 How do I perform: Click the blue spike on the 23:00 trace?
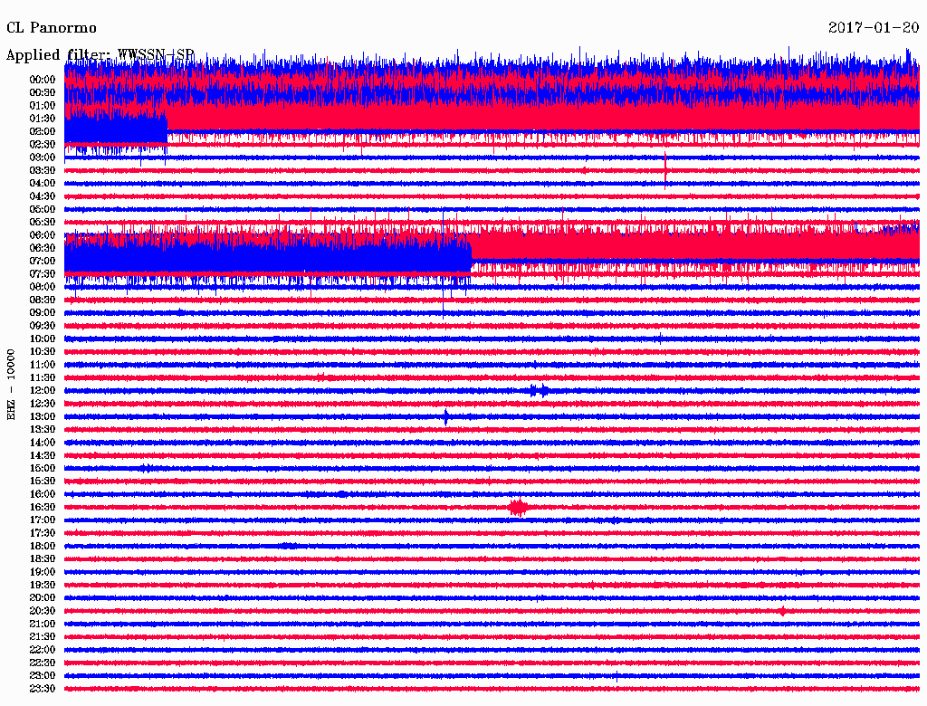(616, 676)
